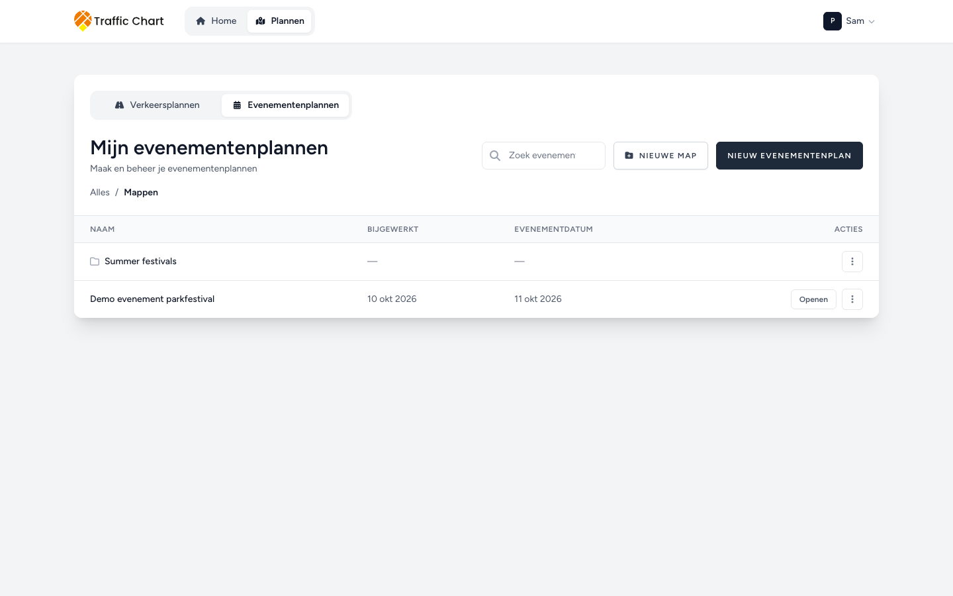Open actions menu for Demo evenement parkfestival

point(852,299)
